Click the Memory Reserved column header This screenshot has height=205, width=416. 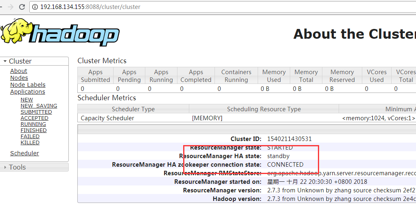pos(342,76)
